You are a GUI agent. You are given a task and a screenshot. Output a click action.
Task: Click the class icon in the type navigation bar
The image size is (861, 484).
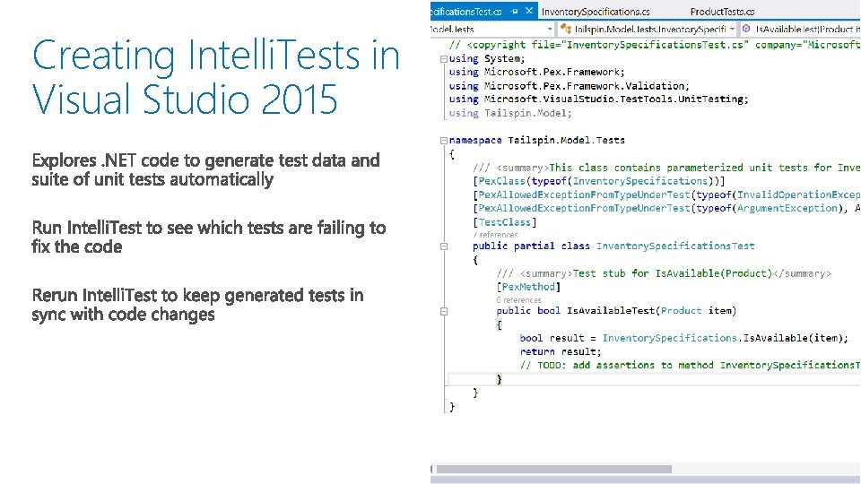click(566, 29)
